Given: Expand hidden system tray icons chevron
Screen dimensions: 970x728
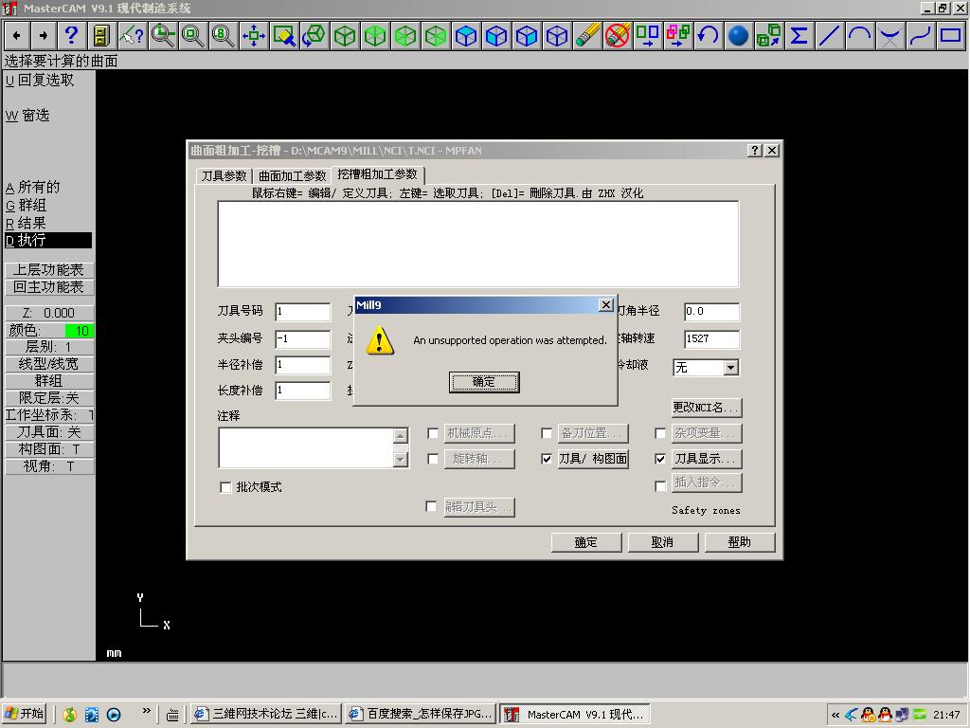Looking at the screenshot, I should [x=835, y=715].
